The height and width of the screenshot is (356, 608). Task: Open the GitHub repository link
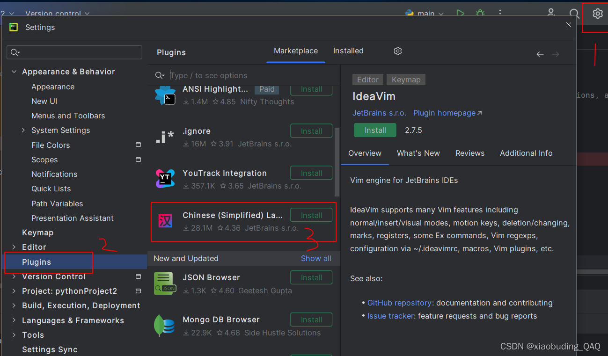point(399,303)
